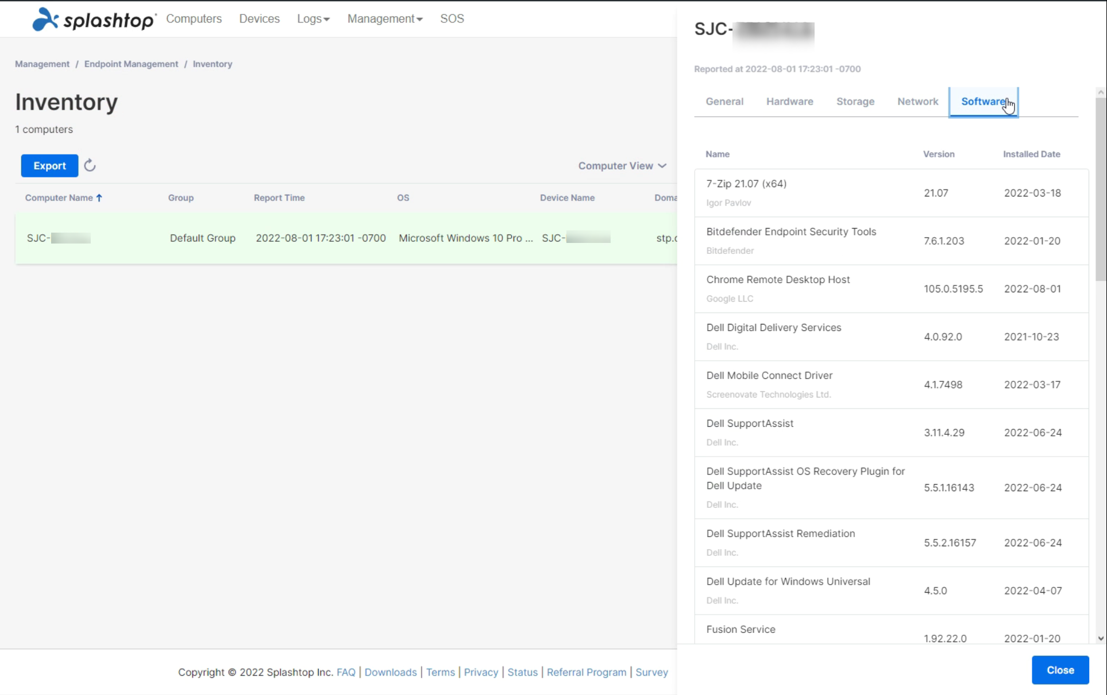Screen dimensions: 1107x695
Task: Click the 1 computers count text
Action: tap(44, 129)
